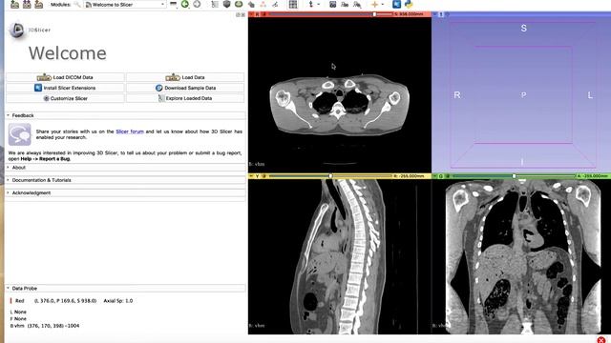This screenshot has width=611, height=343.
Task: Click the axial CT image in red view
Action: click(340, 106)
